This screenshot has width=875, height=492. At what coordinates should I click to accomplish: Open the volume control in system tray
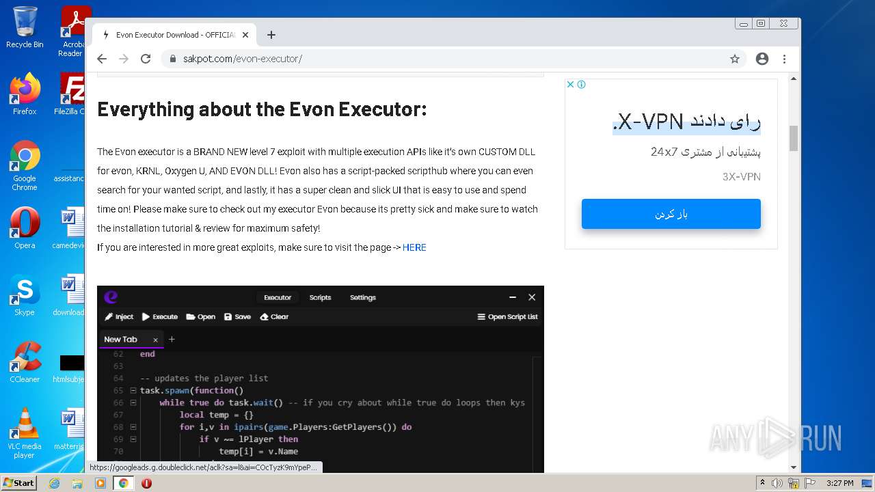click(777, 483)
